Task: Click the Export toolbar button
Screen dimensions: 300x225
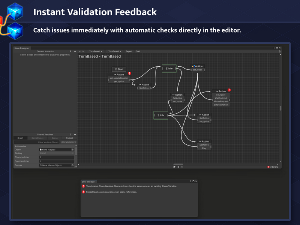Action: click(x=129, y=51)
